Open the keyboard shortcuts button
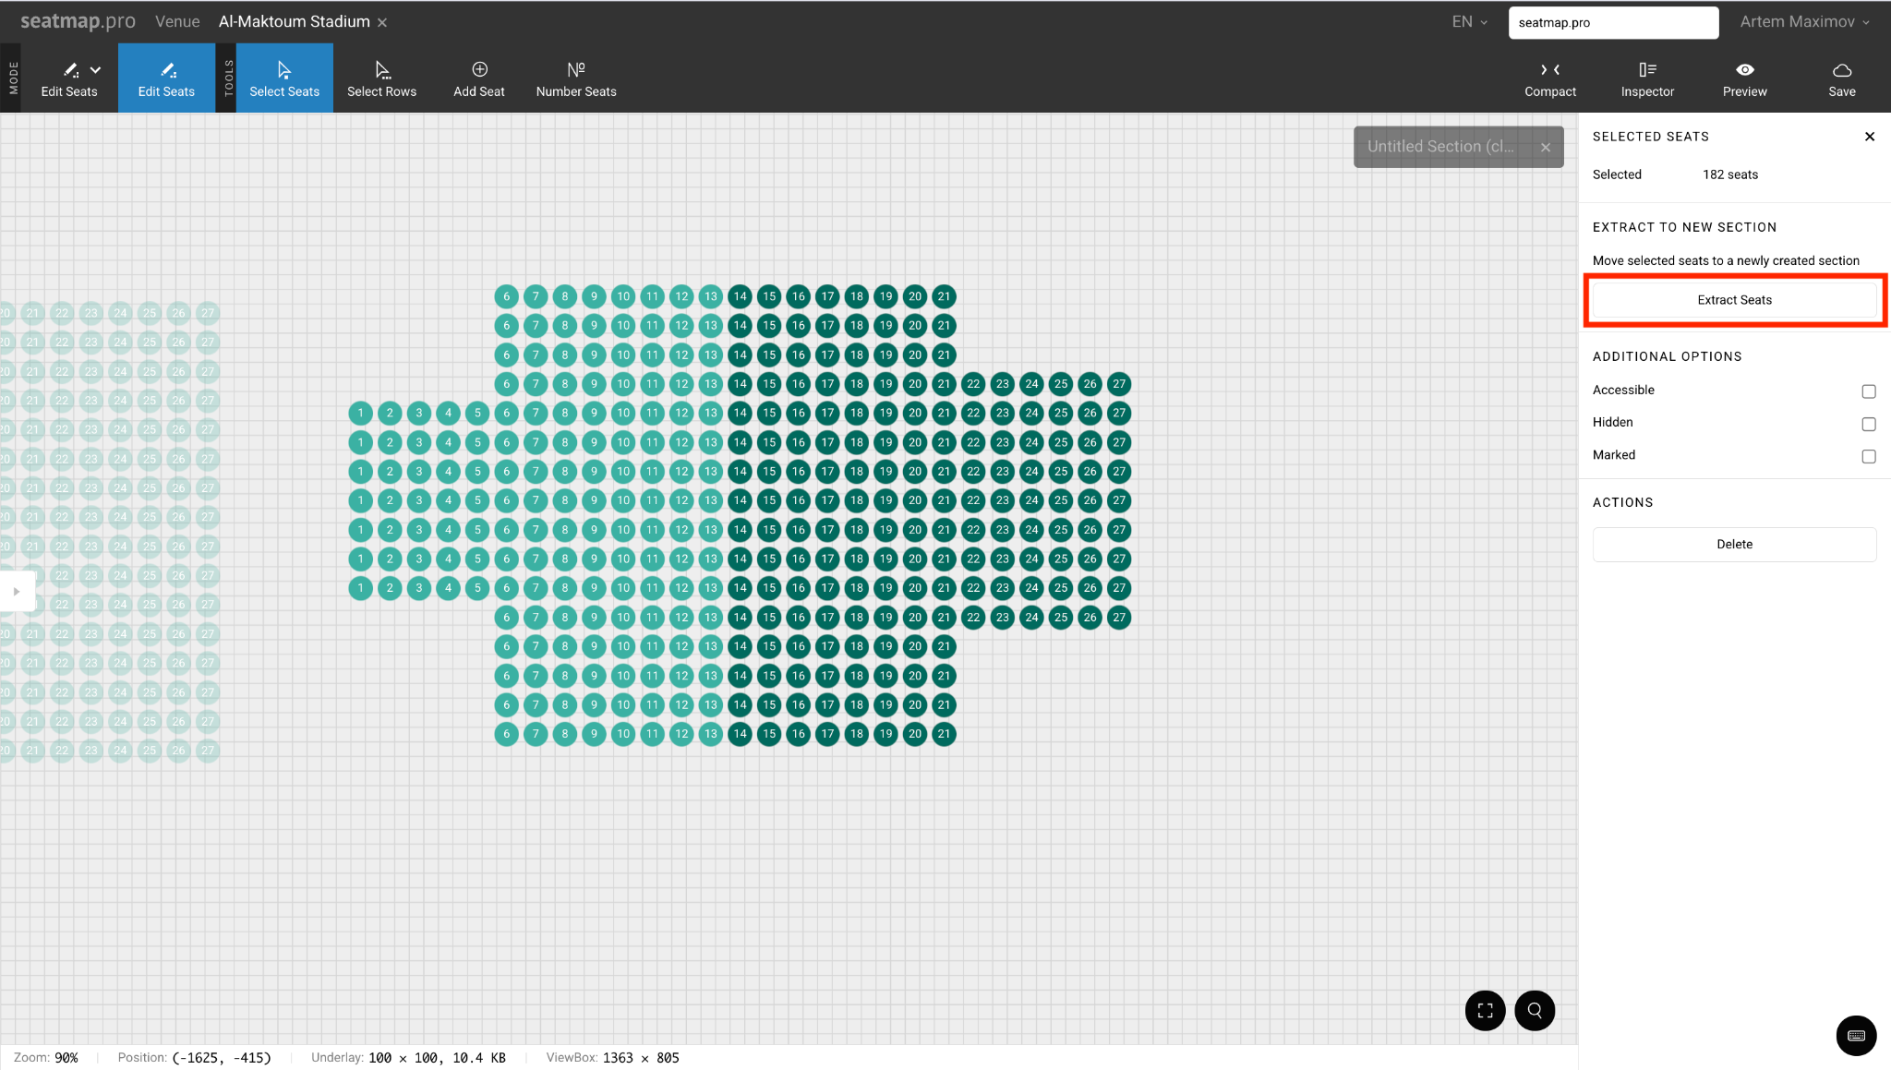1891x1070 pixels. coord(1856,1036)
